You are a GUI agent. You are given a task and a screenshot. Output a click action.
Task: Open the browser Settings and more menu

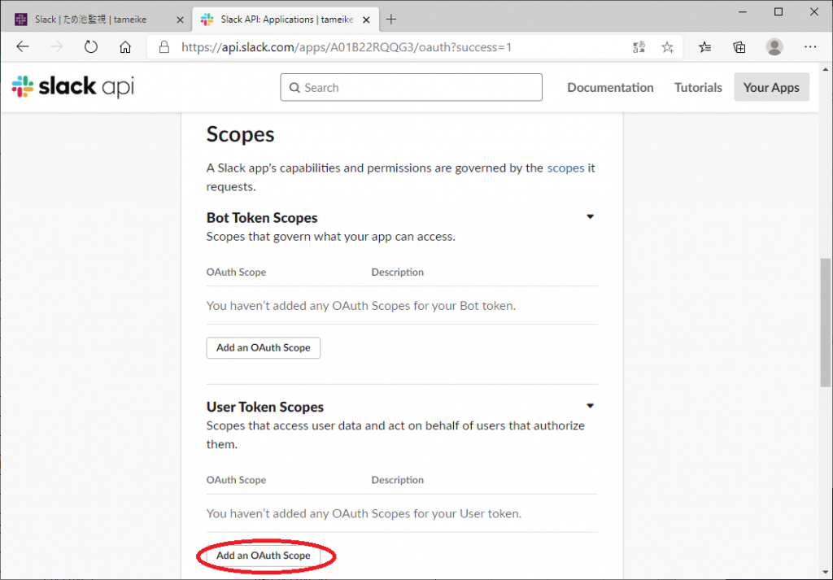(x=810, y=47)
